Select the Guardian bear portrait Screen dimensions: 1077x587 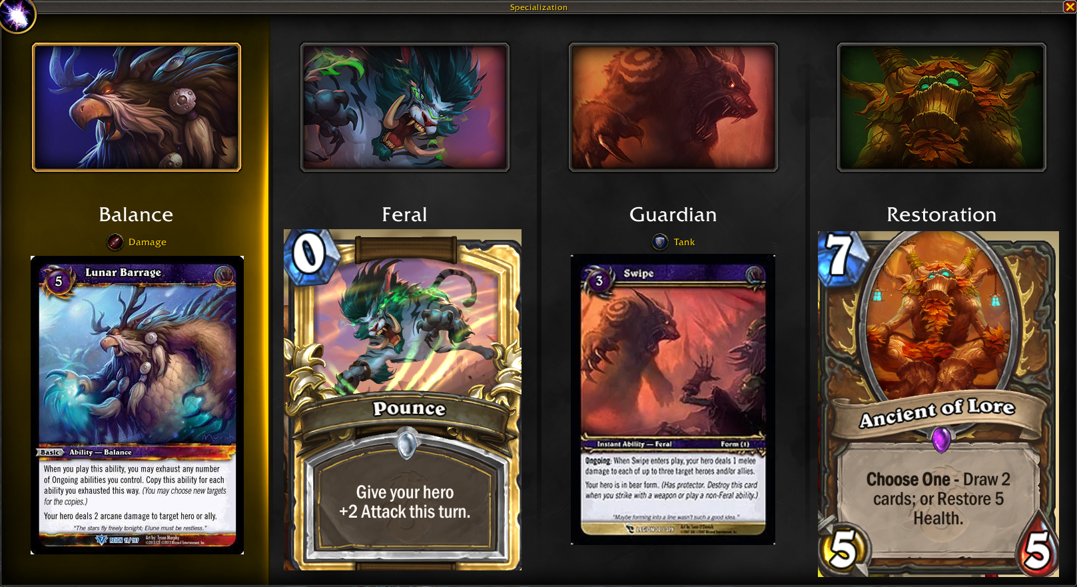click(x=673, y=107)
